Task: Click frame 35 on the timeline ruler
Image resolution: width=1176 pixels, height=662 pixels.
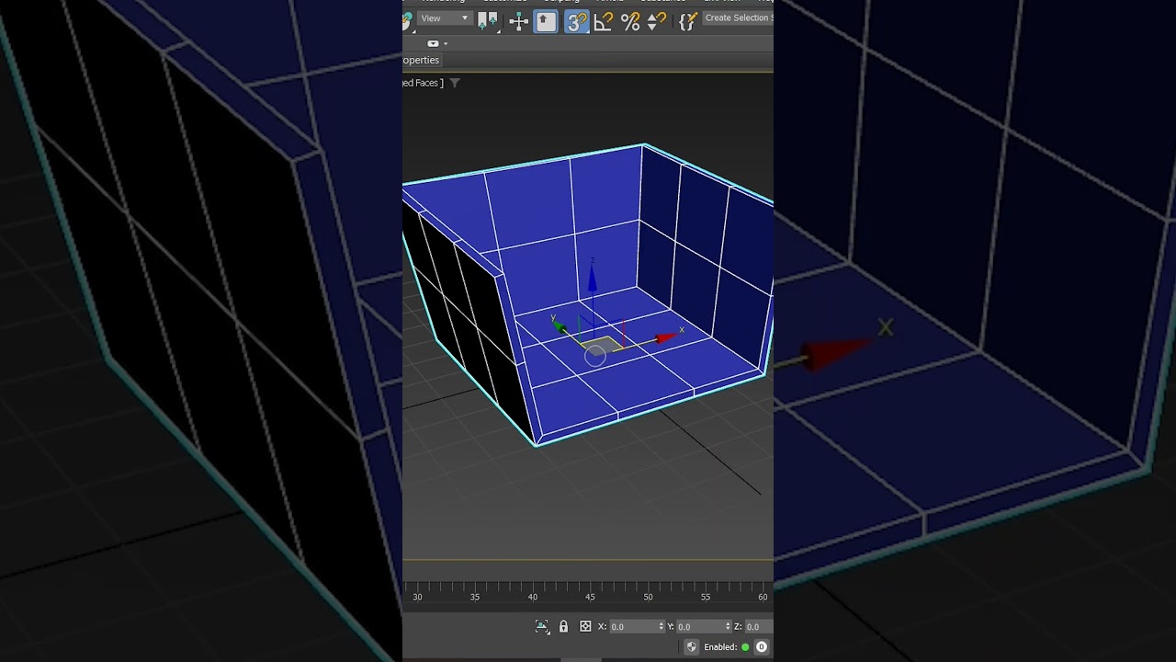Action: (475, 597)
